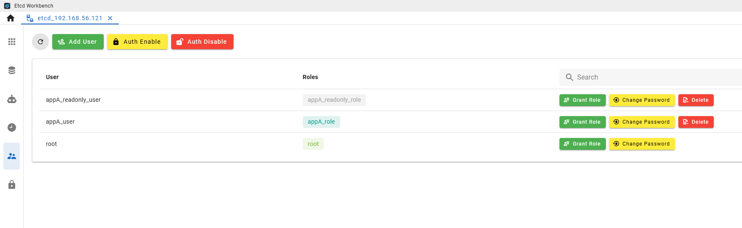Click the home icon
The image size is (742, 228).
(11, 18)
